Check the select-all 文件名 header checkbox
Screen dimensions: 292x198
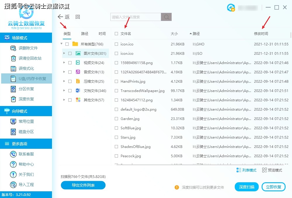tap(117, 33)
